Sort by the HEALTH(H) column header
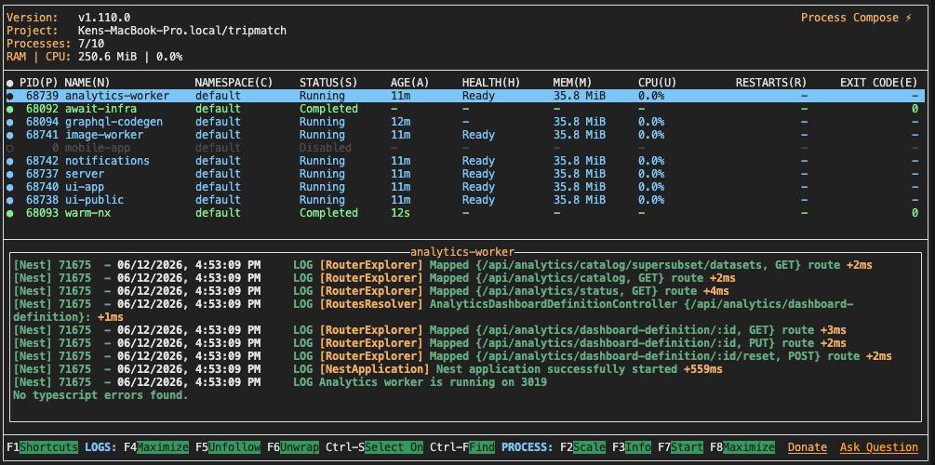Viewport: 935px width, 465px height. click(x=491, y=83)
